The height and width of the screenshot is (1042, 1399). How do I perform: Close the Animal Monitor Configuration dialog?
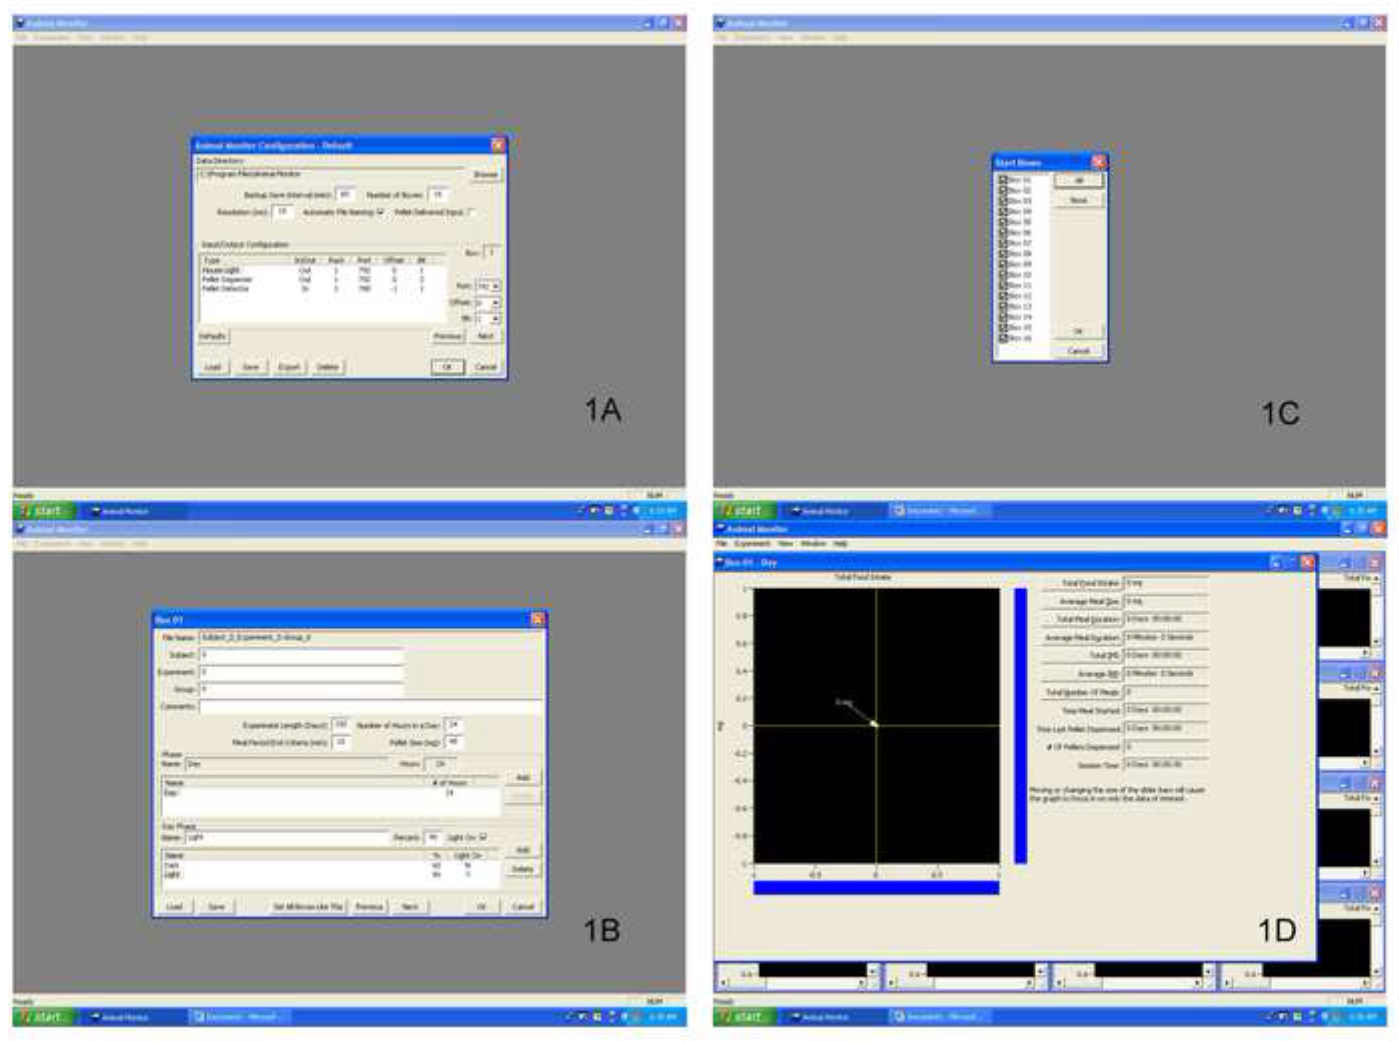tap(497, 146)
